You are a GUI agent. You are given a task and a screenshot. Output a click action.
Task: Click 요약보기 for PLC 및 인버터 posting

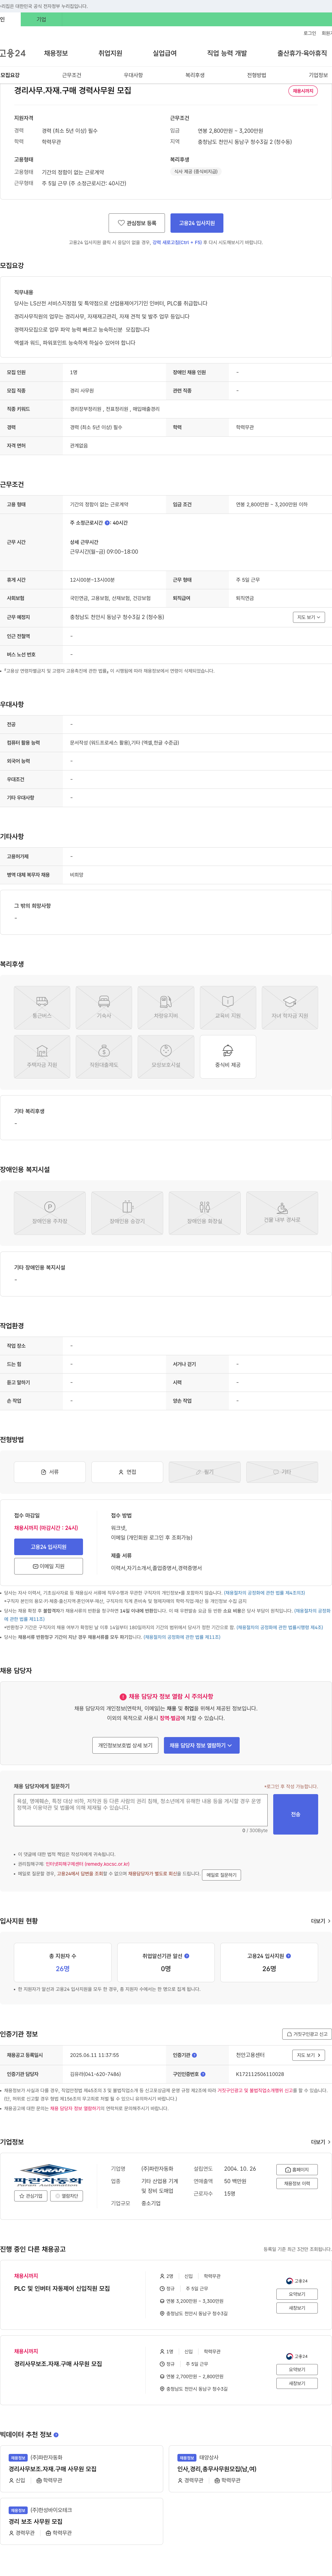pyautogui.click(x=297, y=2294)
